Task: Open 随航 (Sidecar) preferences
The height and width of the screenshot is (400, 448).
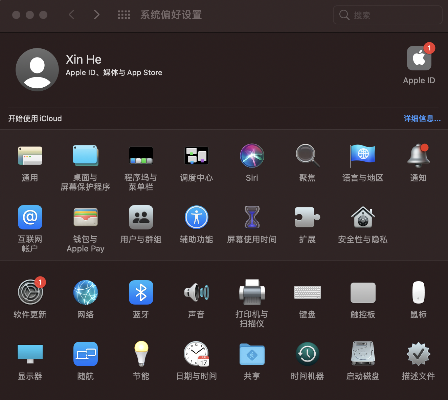Action: point(86,354)
